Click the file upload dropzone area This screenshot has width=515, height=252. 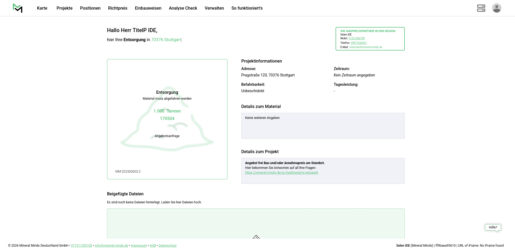[x=188, y=223]
